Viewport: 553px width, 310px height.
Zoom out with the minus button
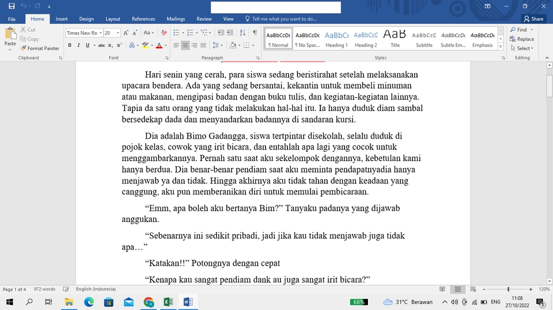coord(484,289)
